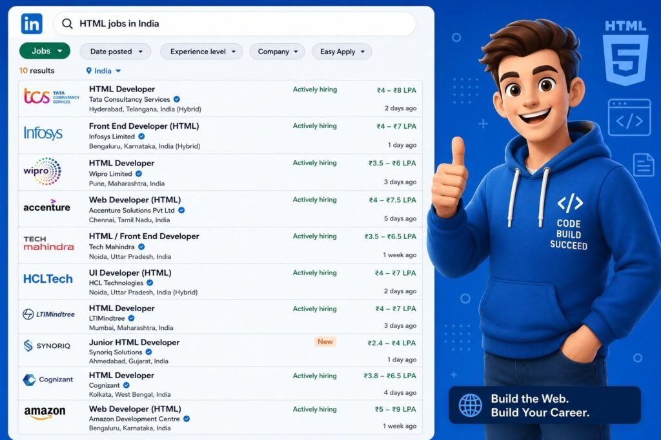Click verified badge next to Amazon Development Centre
Image resolution: width=661 pixels, height=440 pixels.
click(x=187, y=419)
